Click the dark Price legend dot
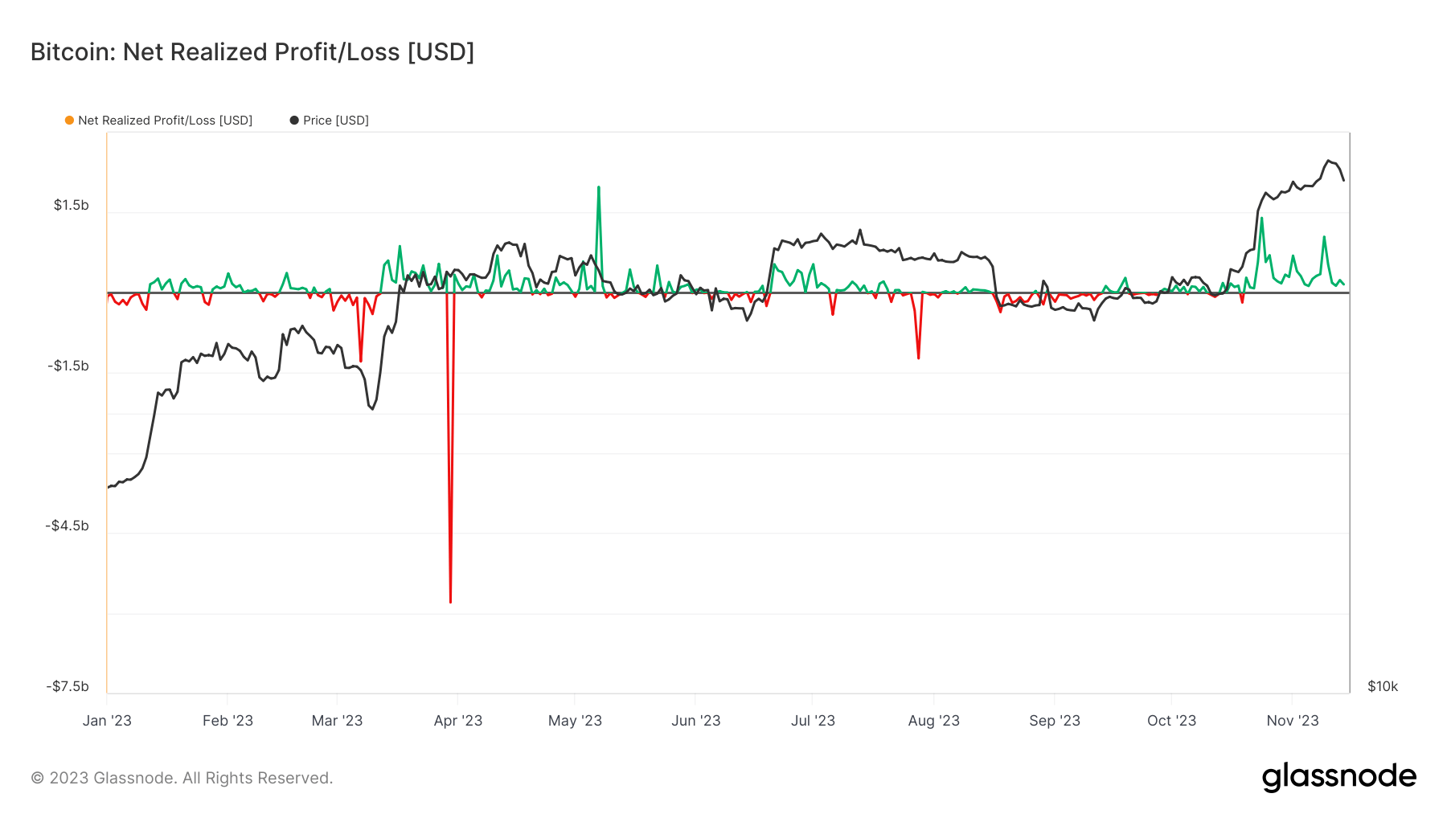 294,121
